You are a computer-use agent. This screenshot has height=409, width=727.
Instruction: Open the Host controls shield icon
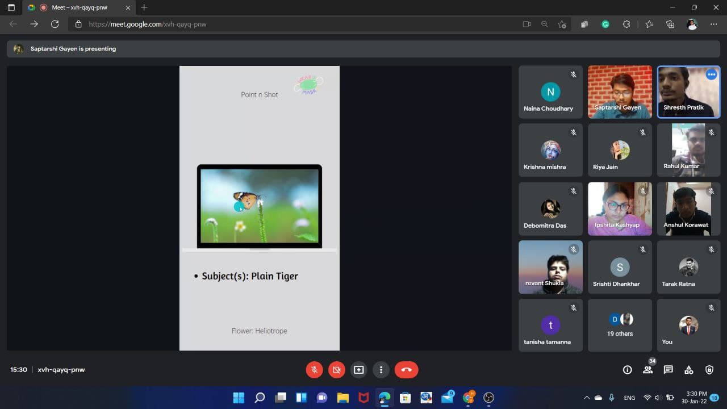click(709, 370)
